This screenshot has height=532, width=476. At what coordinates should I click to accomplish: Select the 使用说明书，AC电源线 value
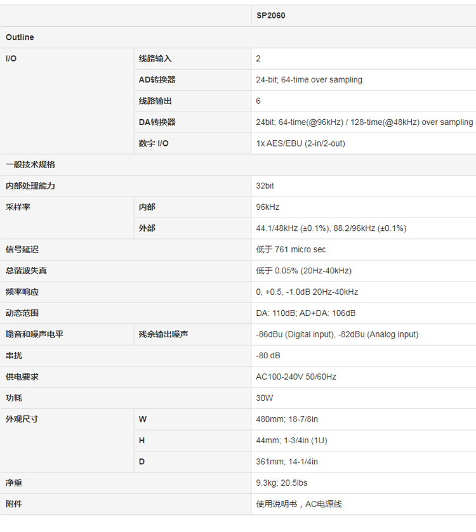[x=299, y=504]
